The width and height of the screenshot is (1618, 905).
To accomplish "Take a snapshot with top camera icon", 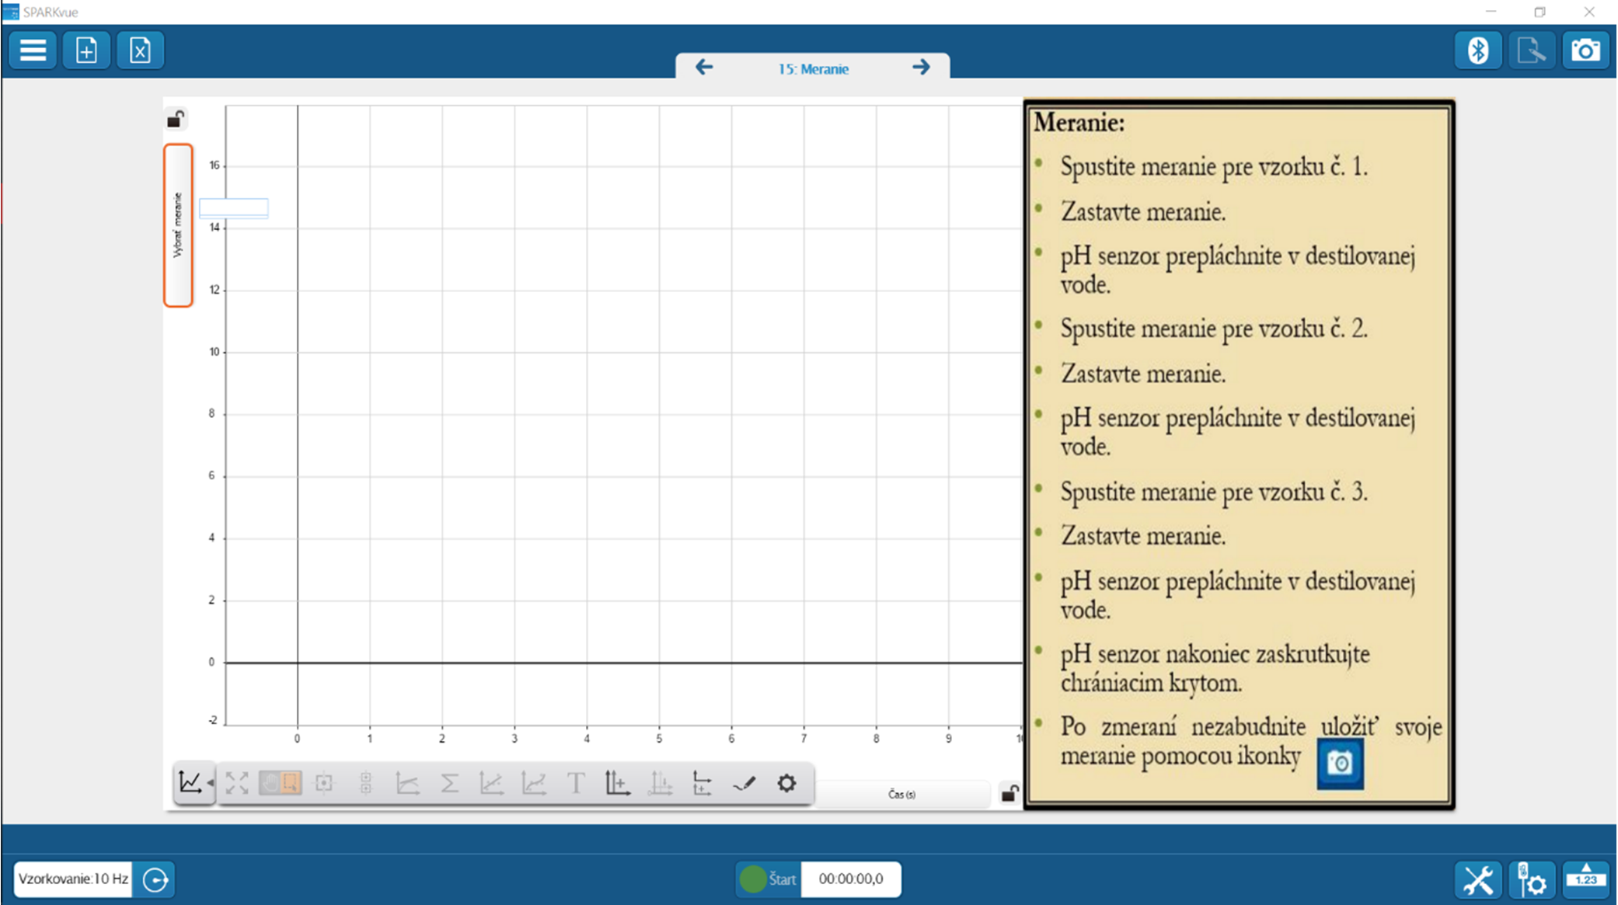I will coord(1585,50).
